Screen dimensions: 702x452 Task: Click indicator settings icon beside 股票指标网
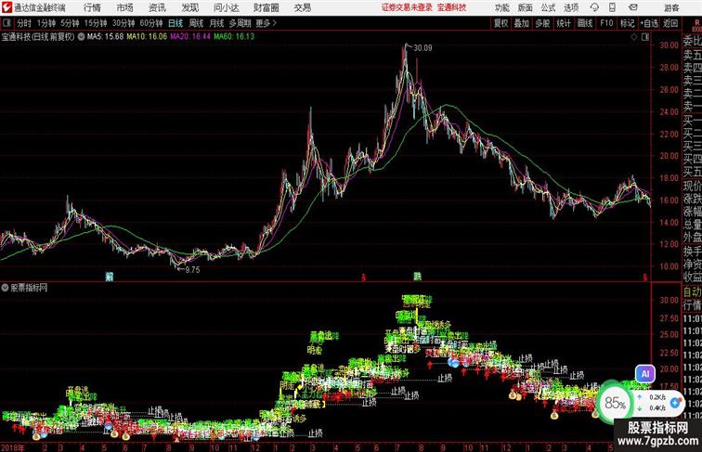pyautogui.click(x=5, y=288)
